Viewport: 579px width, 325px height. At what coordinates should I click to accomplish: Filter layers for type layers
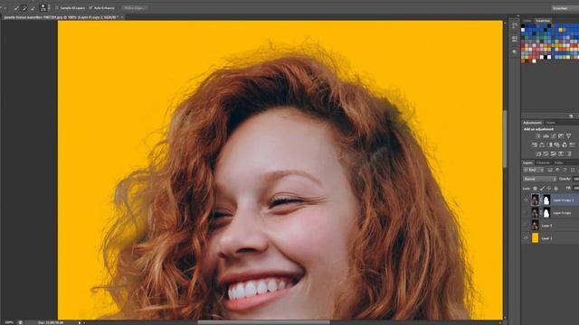565,171
